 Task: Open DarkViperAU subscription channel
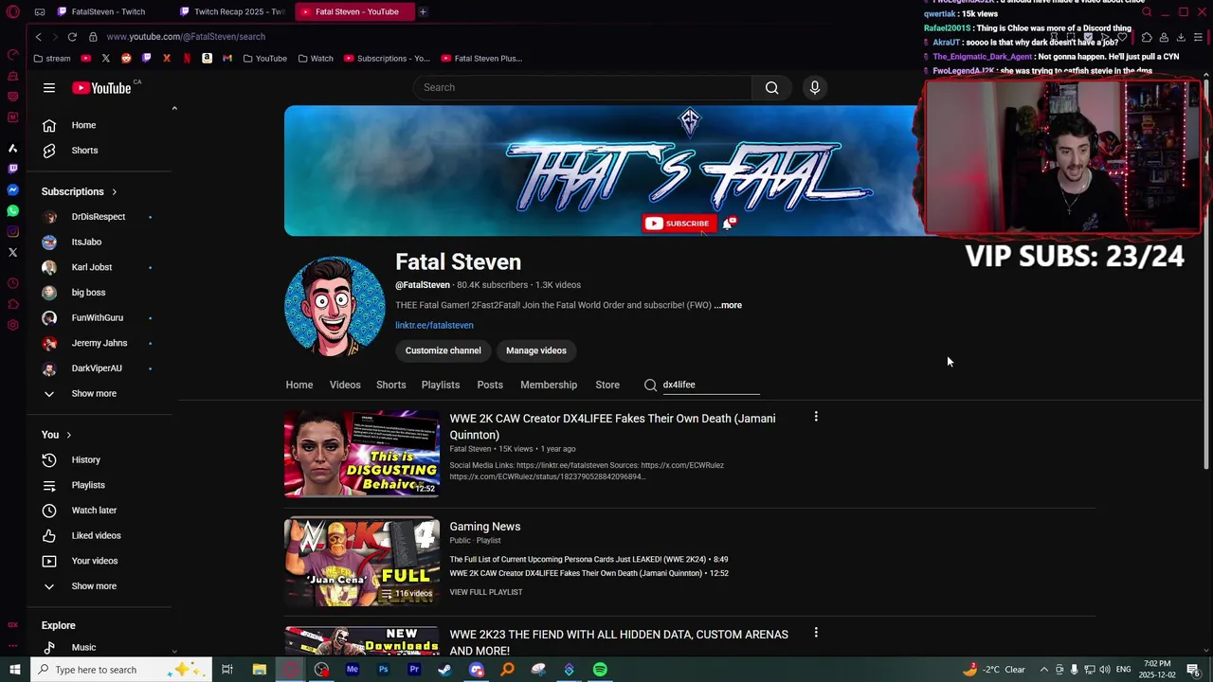click(96, 368)
